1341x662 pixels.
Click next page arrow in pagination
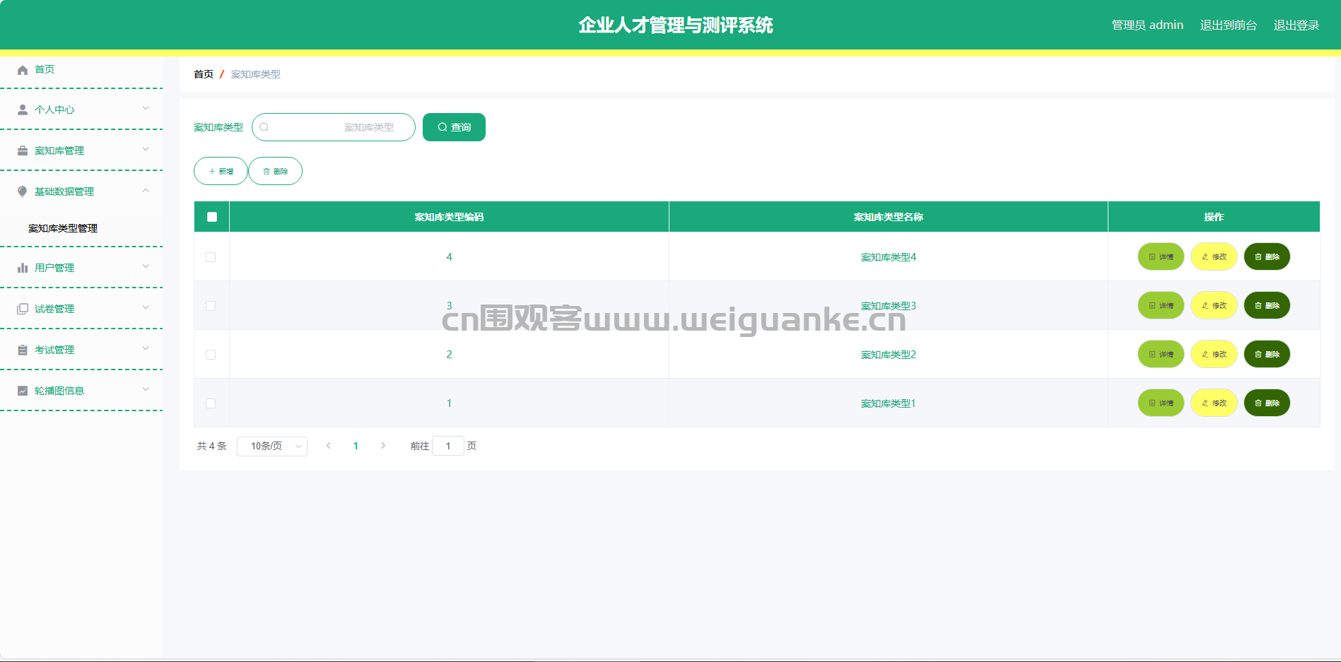383,446
